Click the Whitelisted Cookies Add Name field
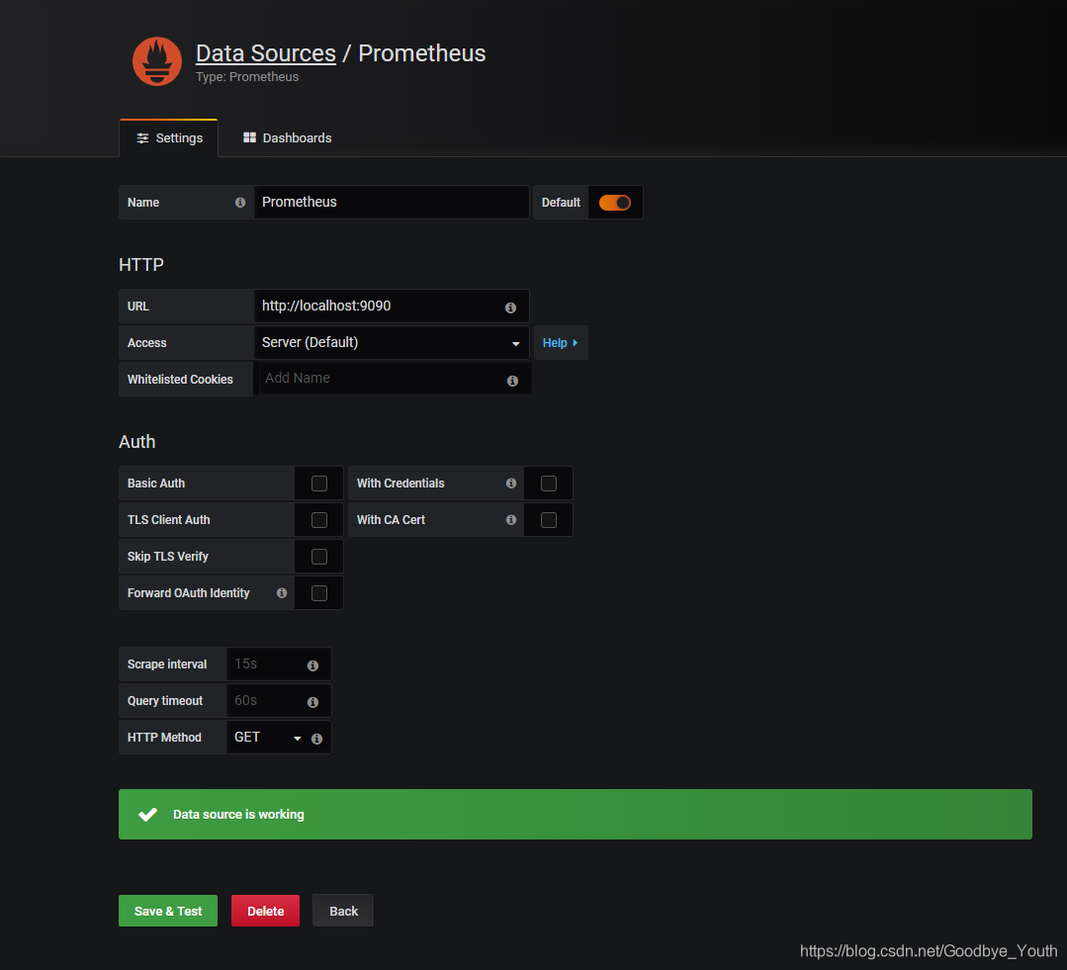This screenshot has width=1067, height=970. [393, 378]
